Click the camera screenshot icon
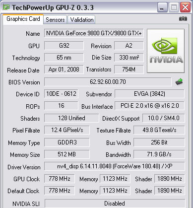 coord(183,19)
